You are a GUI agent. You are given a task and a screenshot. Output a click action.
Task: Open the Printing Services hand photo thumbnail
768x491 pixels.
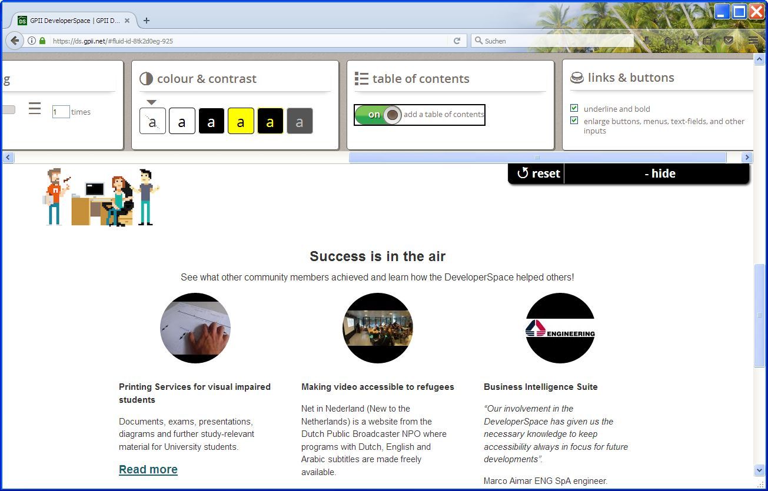point(195,328)
